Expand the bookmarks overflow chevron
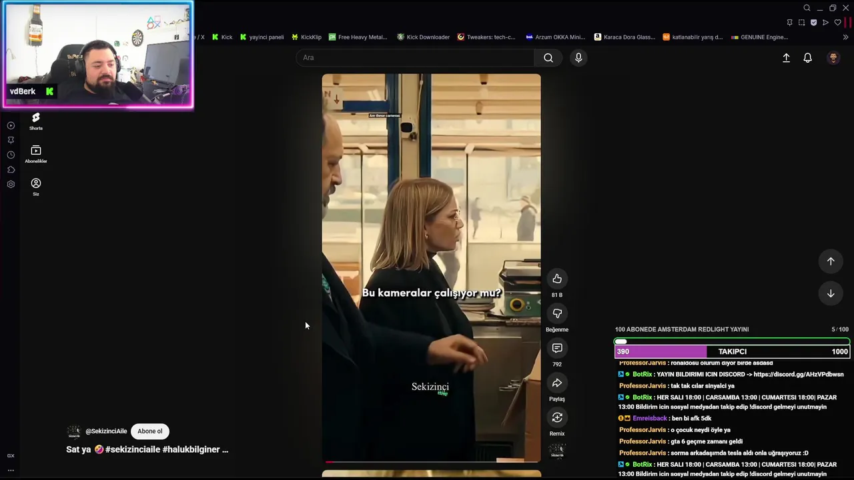The image size is (854, 480). [x=846, y=37]
